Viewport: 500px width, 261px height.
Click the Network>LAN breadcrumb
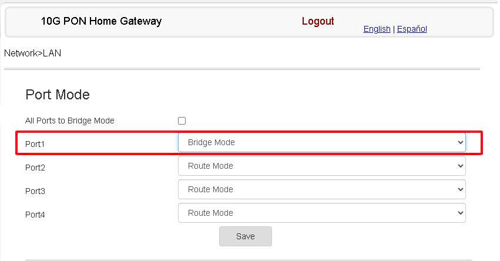coord(32,53)
